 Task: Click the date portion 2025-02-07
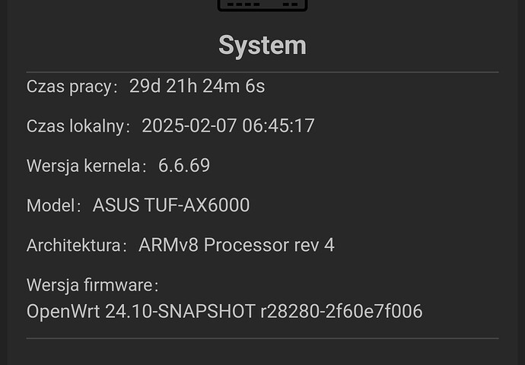pos(189,125)
